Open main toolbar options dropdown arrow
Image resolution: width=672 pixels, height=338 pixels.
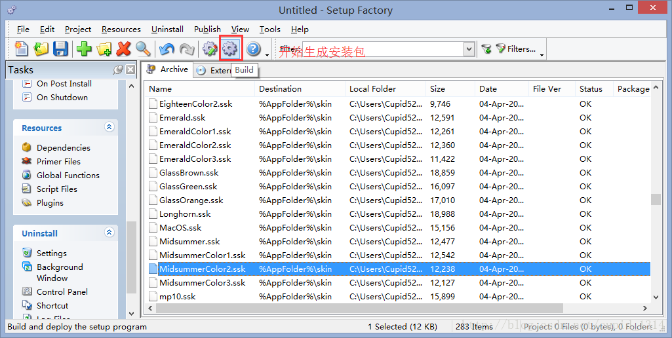[x=267, y=54]
